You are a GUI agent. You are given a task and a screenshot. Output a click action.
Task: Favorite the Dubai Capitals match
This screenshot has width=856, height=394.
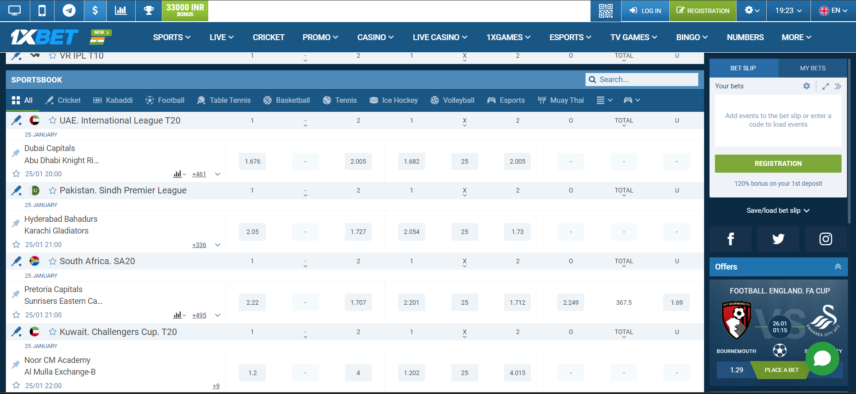(x=16, y=174)
